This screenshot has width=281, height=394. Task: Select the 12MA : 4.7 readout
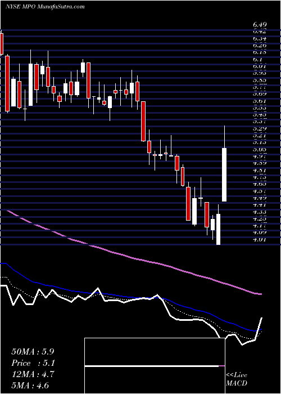33,374
